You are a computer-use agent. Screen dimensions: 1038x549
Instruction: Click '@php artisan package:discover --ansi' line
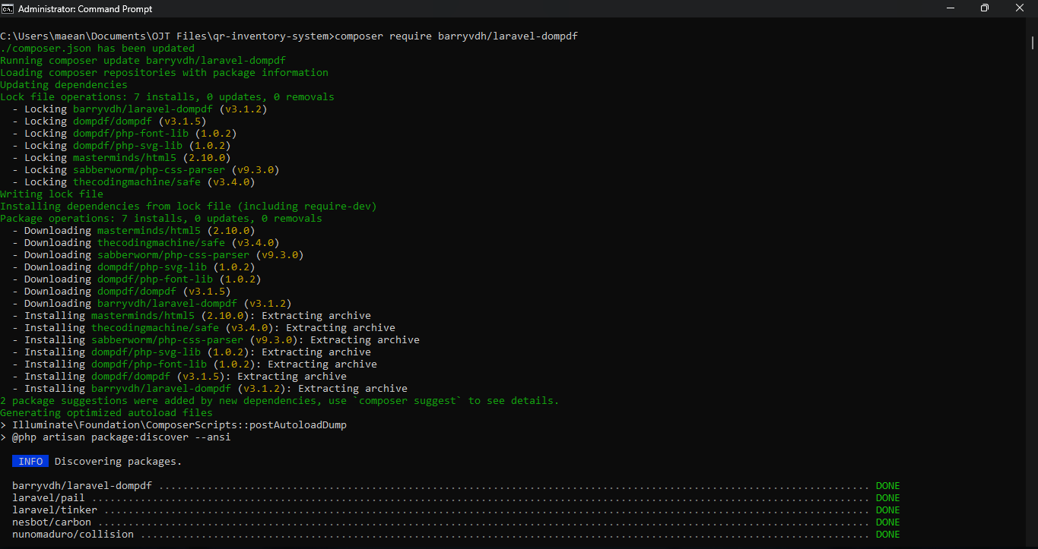121,437
